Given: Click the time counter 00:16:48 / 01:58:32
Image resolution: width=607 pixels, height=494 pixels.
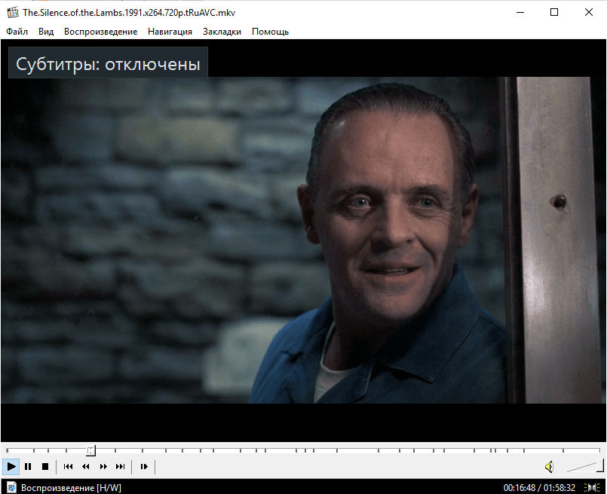Looking at the screenshot, I should pyautogui.click(x=539, y=488).
